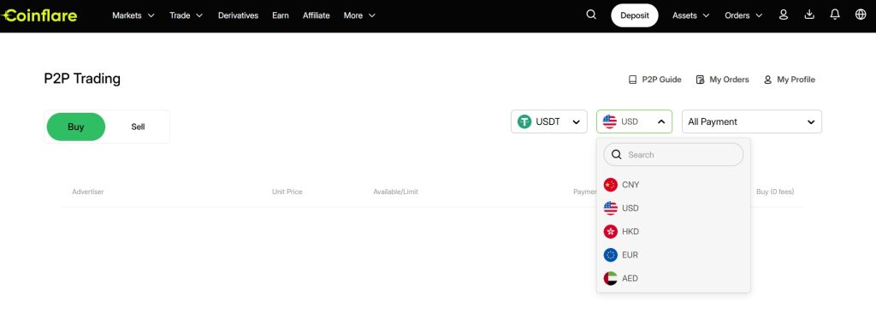Expand the Trade menu

[186, 15]
